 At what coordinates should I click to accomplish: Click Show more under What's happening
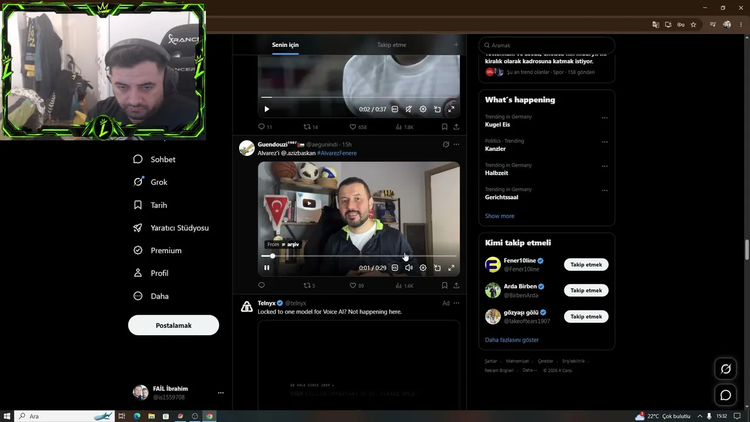pyautogui.click(x=500, y=216)
